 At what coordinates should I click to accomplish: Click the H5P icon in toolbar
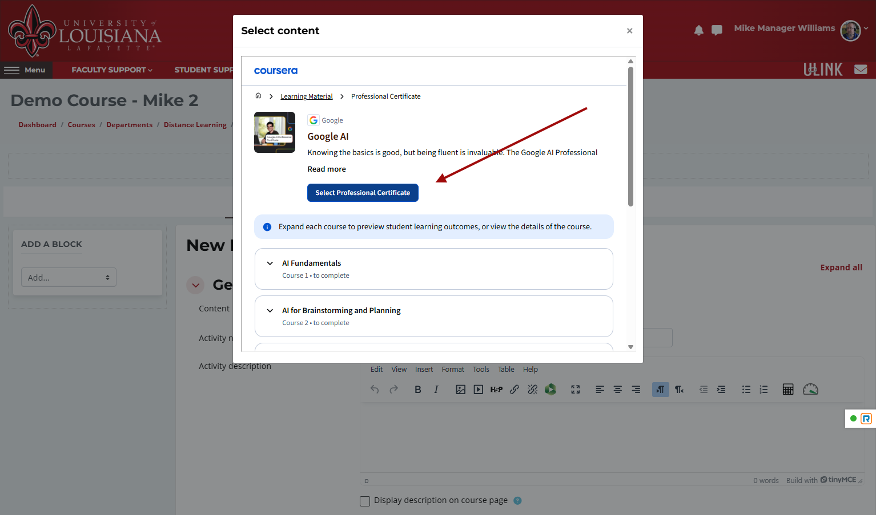click(x=497, y=390)
